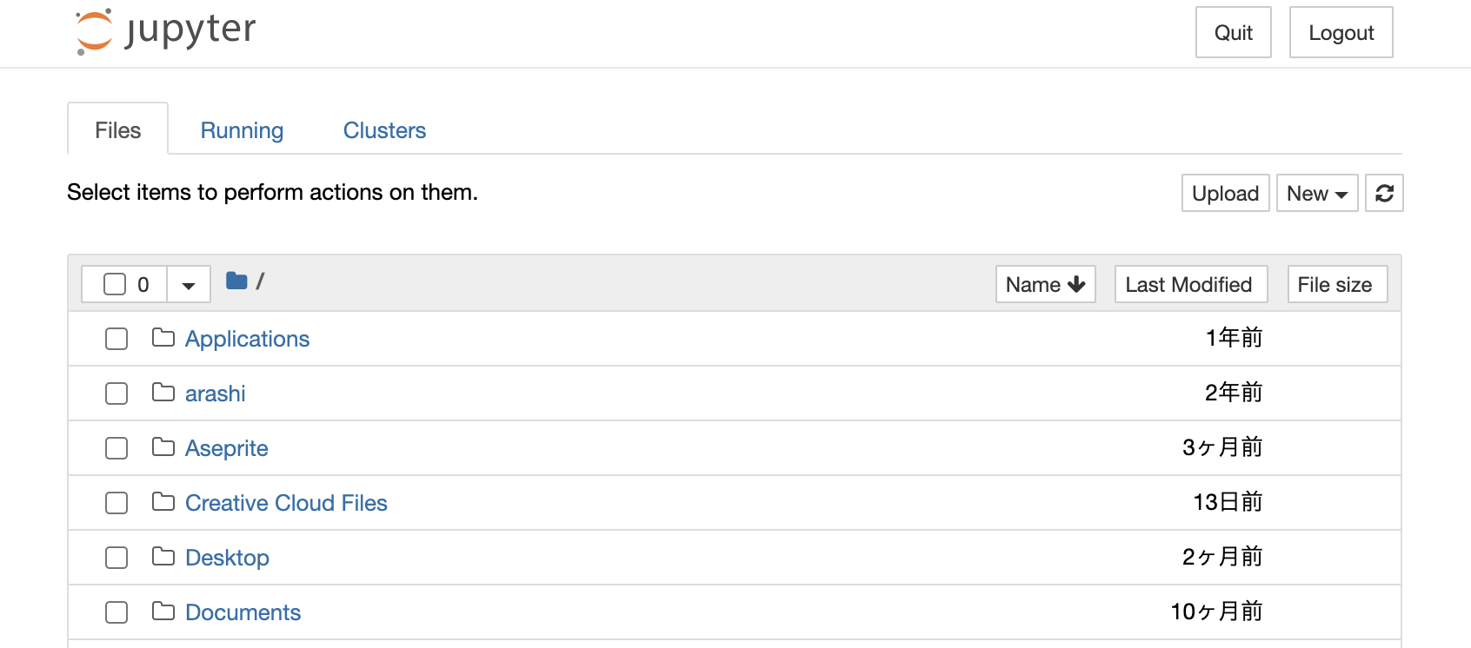Click the breadcrumb root folder icon
1471x648 pixels.
(236, 281)
